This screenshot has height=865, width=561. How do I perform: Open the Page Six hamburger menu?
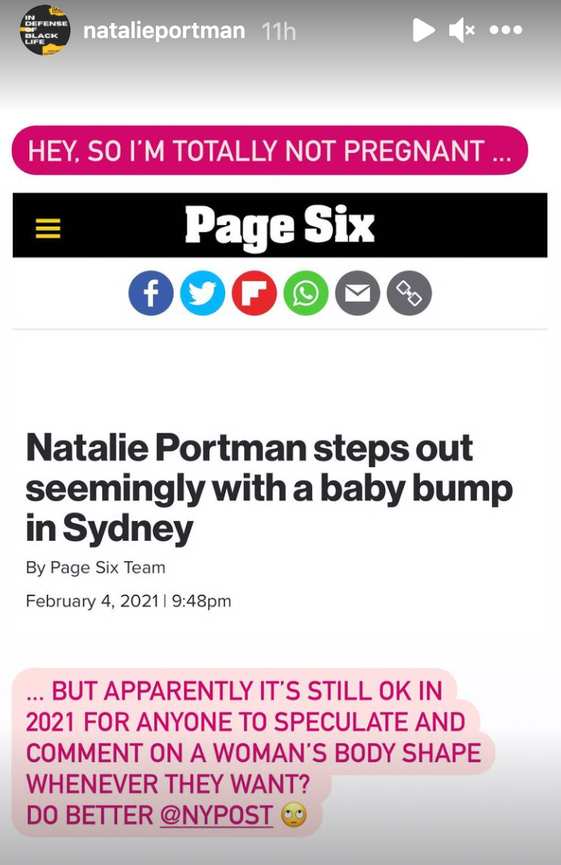pyautogui.click(x=48, y=227)
